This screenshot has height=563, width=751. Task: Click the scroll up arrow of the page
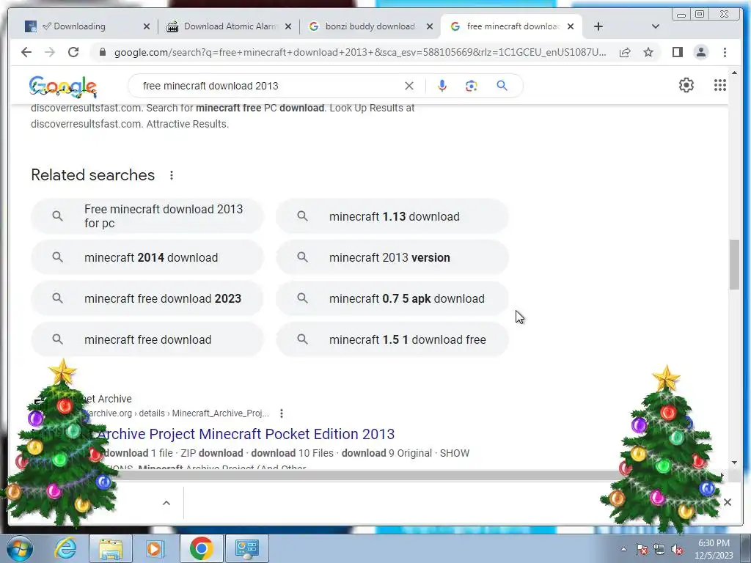click(x=734, y=73)
